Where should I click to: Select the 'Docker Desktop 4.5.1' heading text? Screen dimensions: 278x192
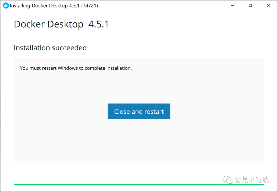(x=61, y=24)
